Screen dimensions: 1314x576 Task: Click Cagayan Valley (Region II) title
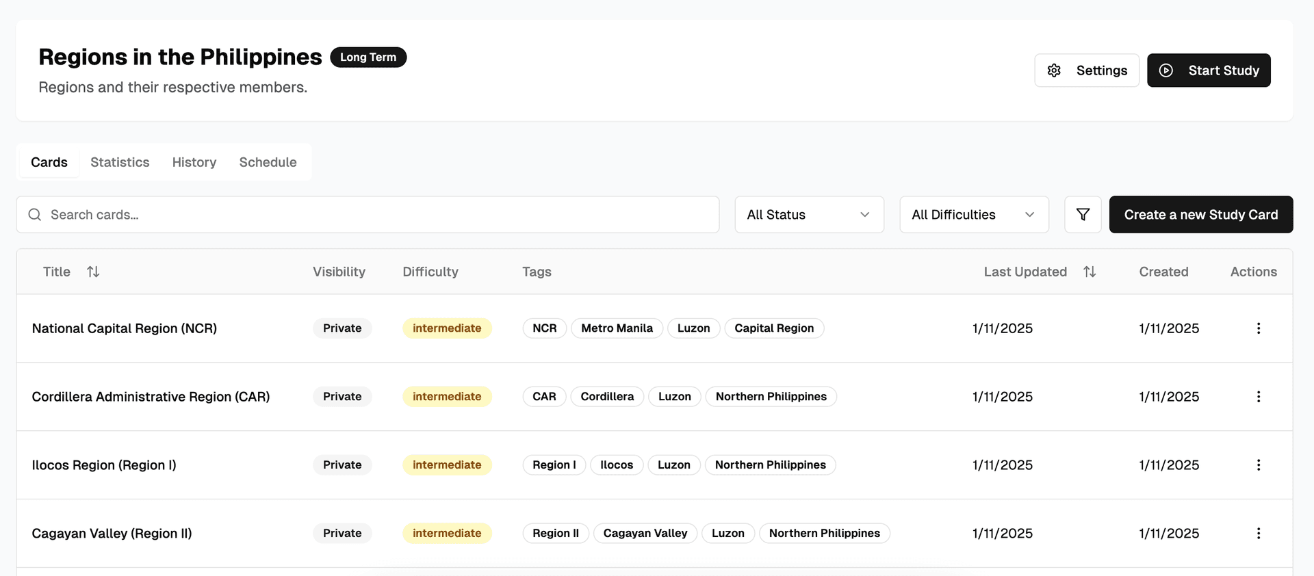[x=112, y=534]
